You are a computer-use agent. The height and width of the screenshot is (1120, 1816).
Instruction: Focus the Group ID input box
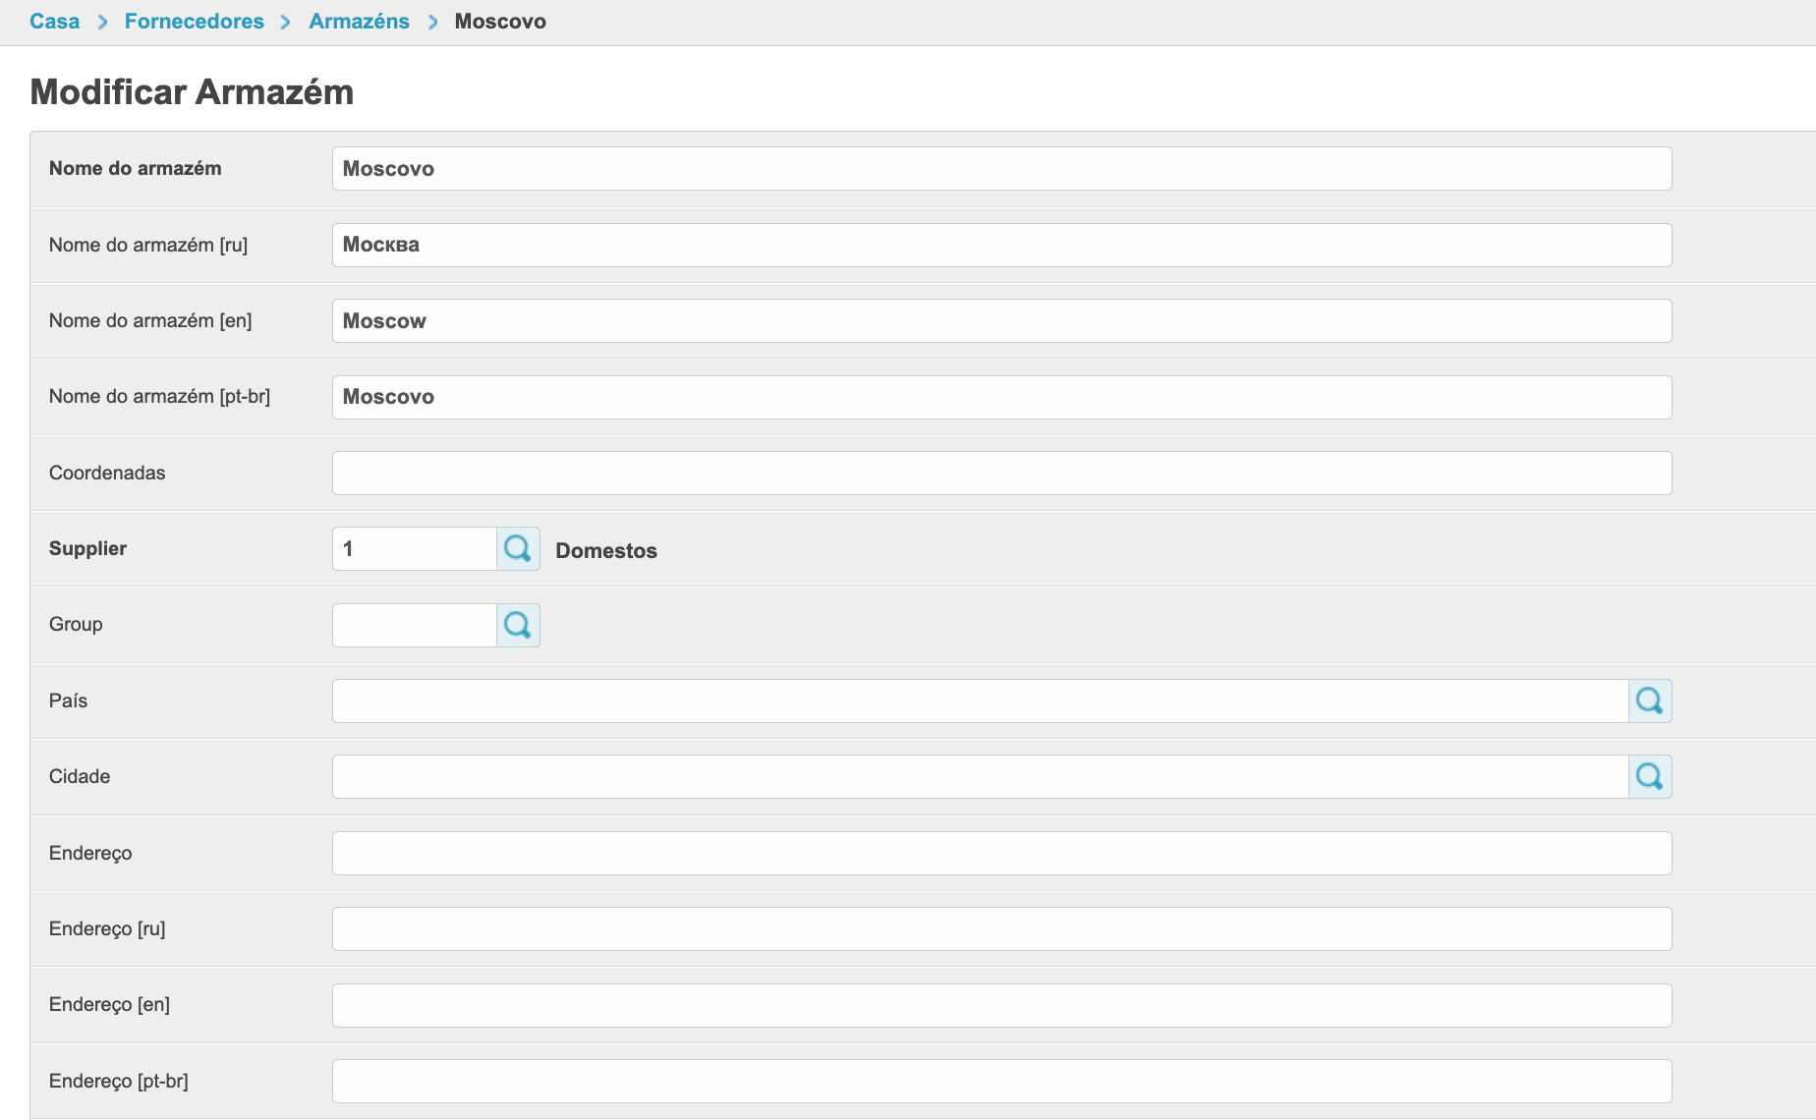pos(414,625)
